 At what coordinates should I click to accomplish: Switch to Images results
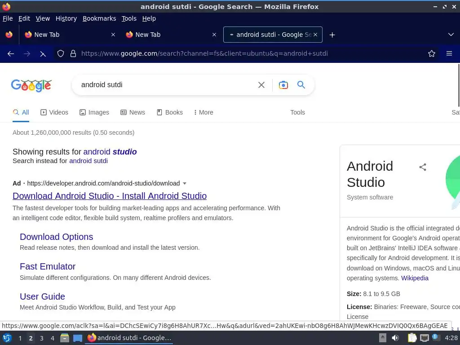point(94,112)
